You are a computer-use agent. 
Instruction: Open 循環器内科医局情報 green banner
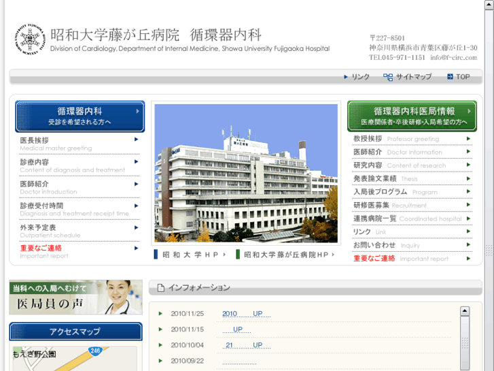click(x=412, y=116)
